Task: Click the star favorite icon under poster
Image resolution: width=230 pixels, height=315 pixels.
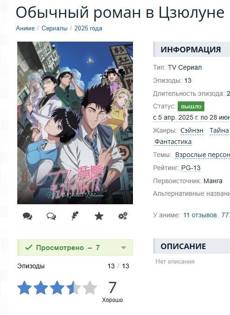Action: pyautogui.click(x=99, y=216)
